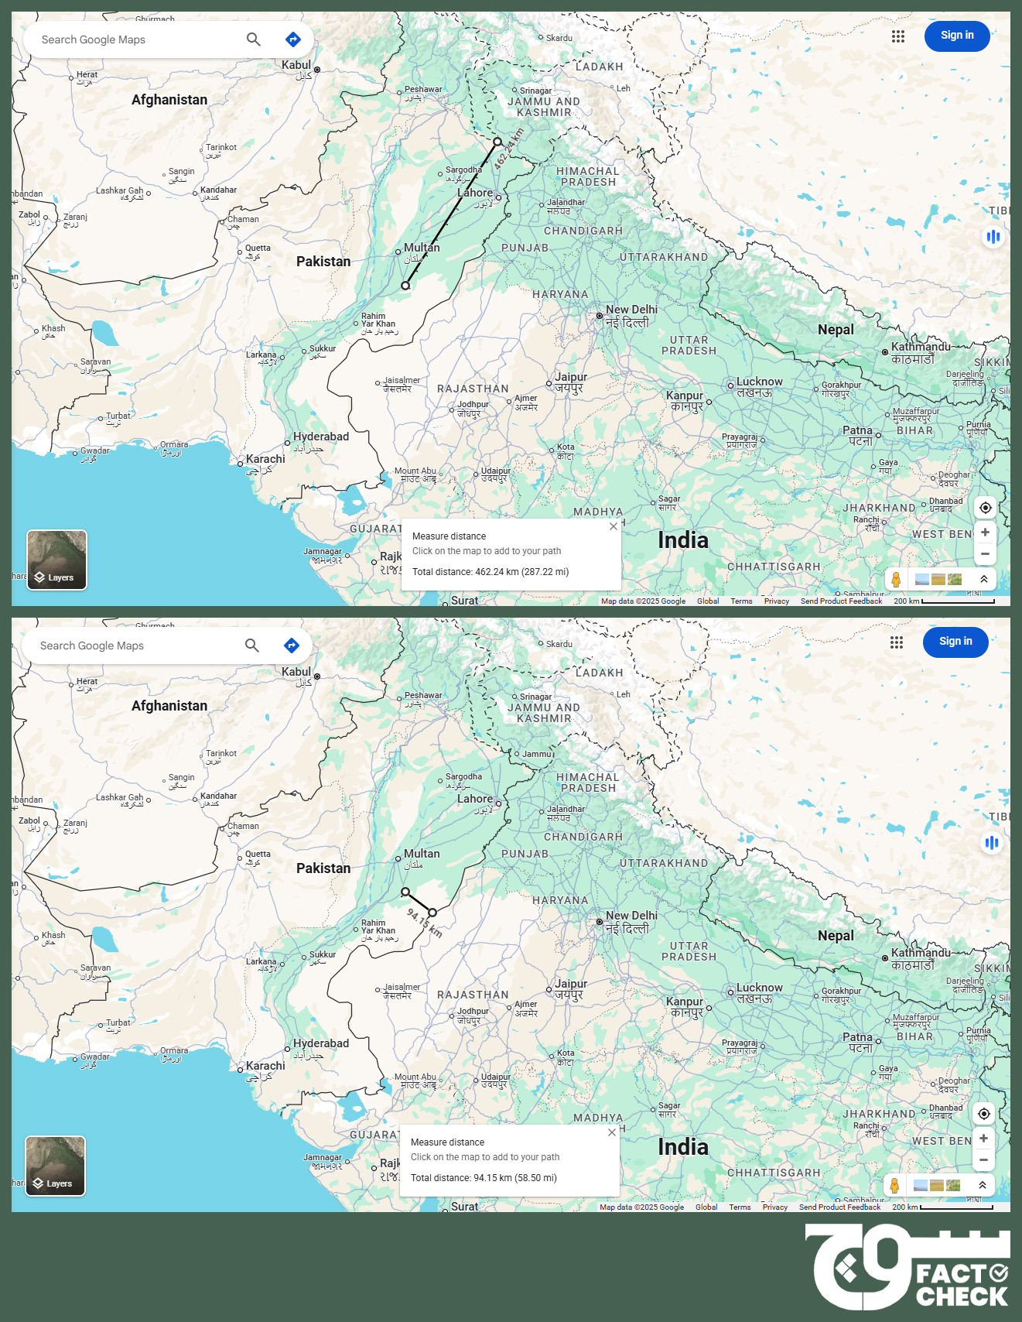Screen dimensions: 1022x1322
Task: Show your location in the 94.15 km map
Action: [983, 1114]
